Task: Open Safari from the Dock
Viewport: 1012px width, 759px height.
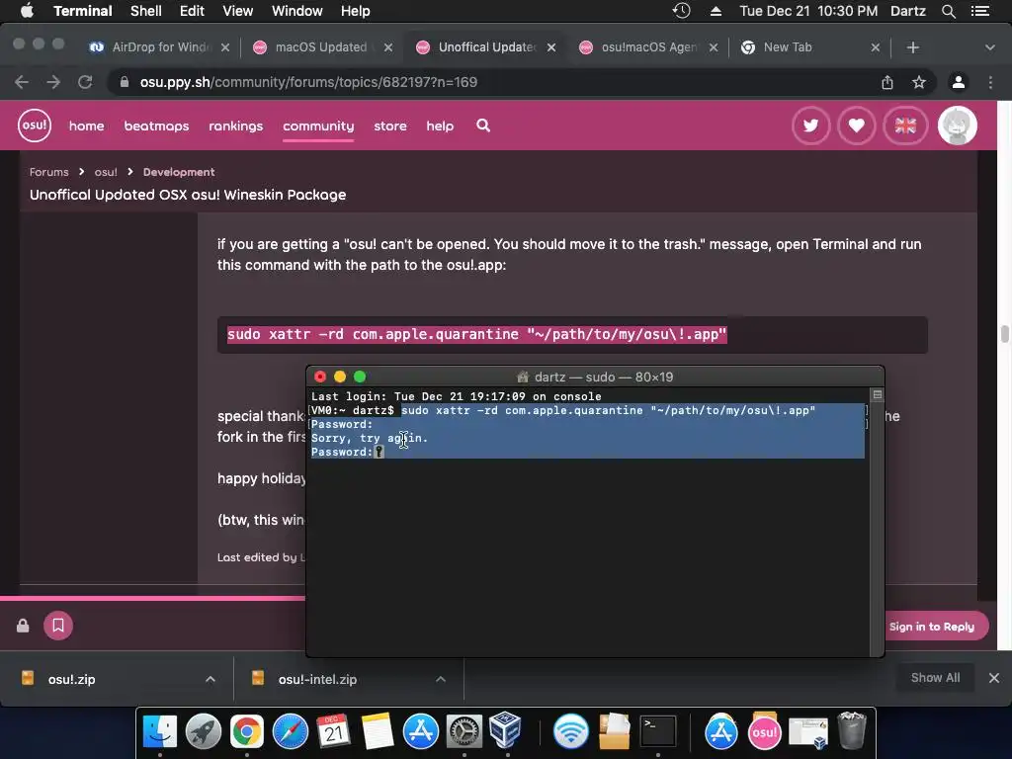Action: (x=291, y=732)
